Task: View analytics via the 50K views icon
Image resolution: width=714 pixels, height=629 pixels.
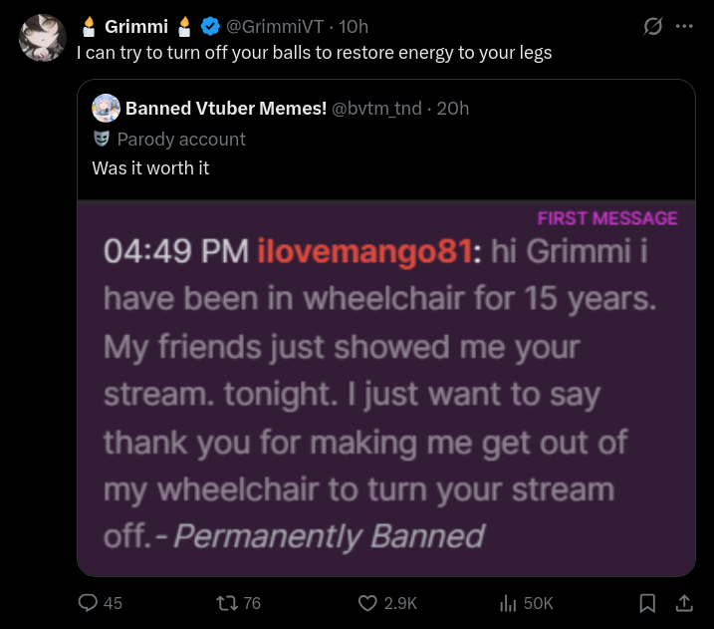Action: point(508,603)
